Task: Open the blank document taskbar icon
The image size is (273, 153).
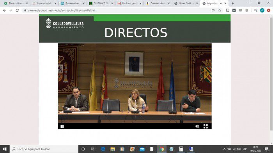Action: [152, 149]
